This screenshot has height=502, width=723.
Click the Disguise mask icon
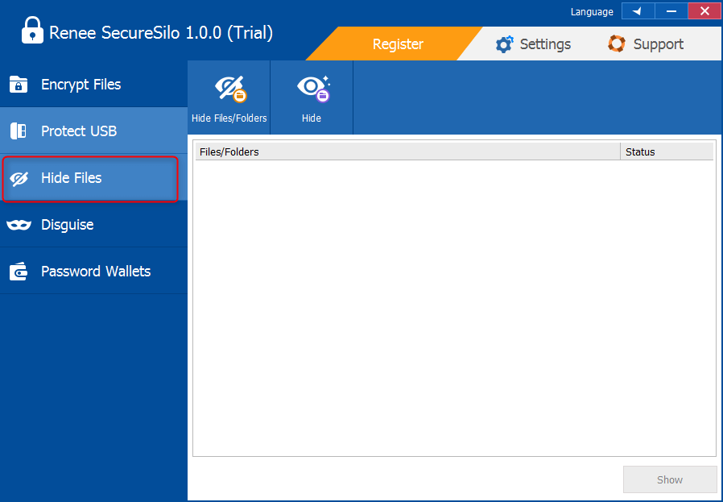coord(19,225)
